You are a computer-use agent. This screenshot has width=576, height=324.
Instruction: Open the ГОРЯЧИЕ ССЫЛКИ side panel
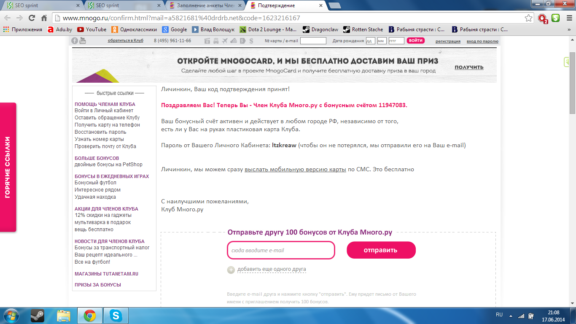tap(8, 167)
